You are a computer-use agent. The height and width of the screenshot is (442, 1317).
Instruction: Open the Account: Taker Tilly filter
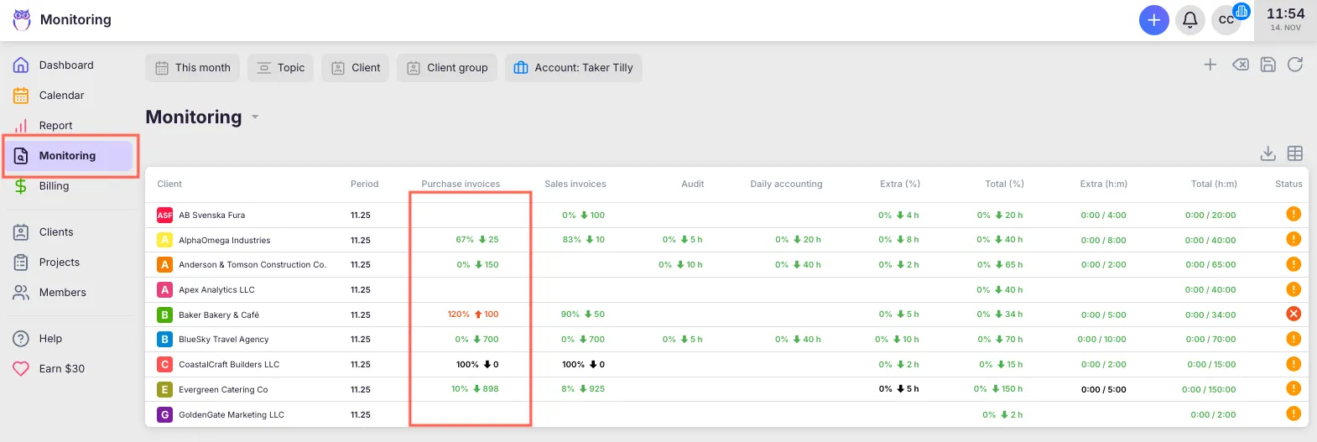tap(574, 68)
